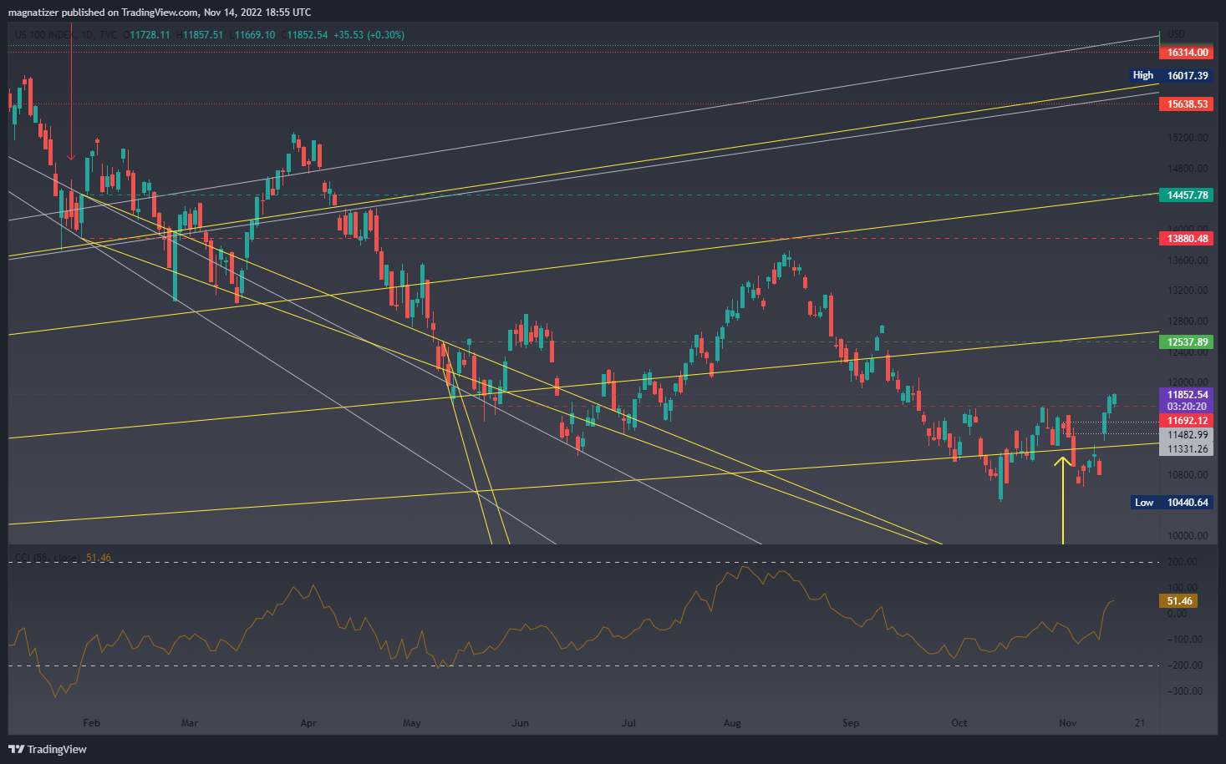1226x764 pixels.
Task: Click the yellow up arrow near November
Action: [1062, 462]
